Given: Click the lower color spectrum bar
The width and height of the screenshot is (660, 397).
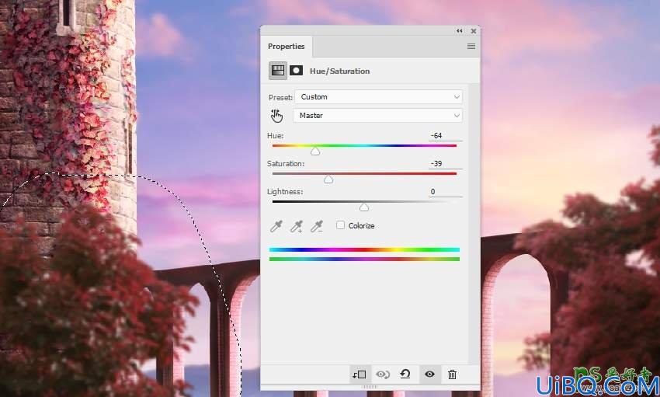Looking at the screenshot, I should (364, 259).
